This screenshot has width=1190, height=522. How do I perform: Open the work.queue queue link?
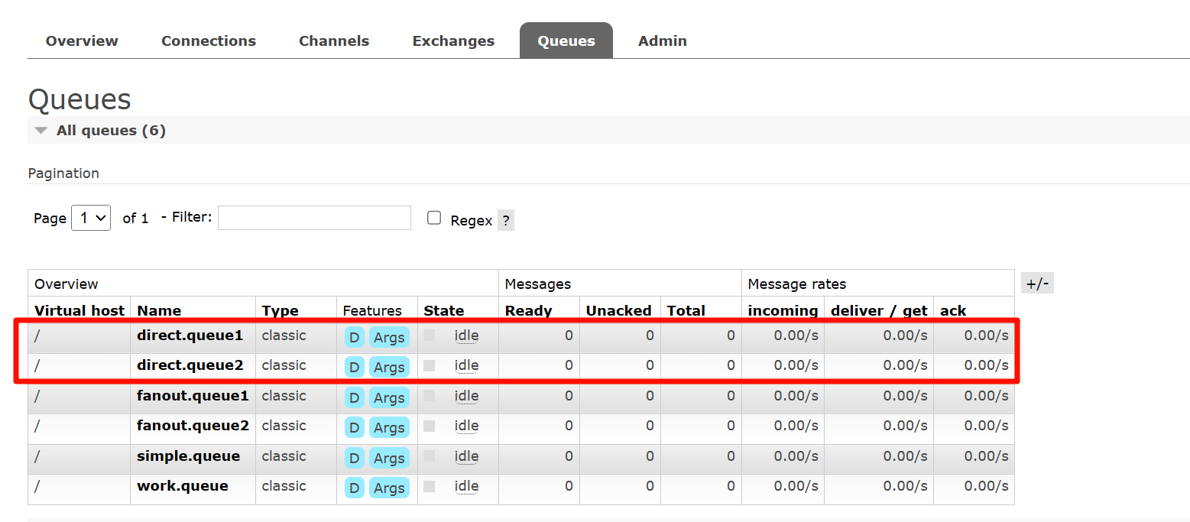click(x=182, y=486)
